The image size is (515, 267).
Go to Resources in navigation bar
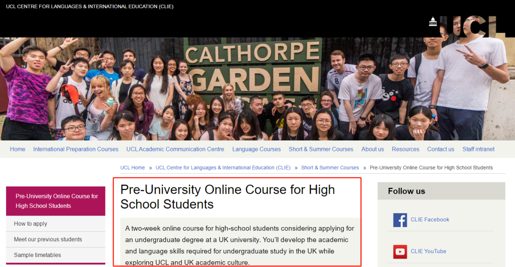click(405, 149)
